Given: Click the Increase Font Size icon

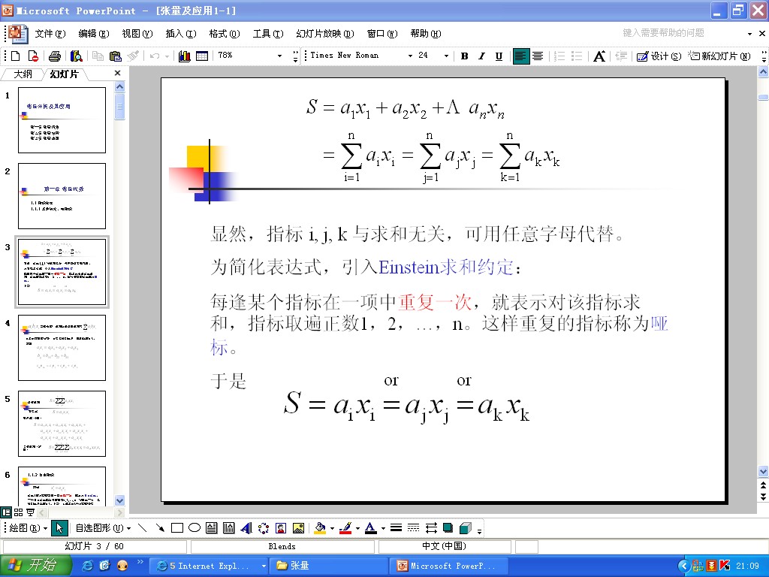Looking at the screenshot, I should pyautogui.click(x=599, y=56).
